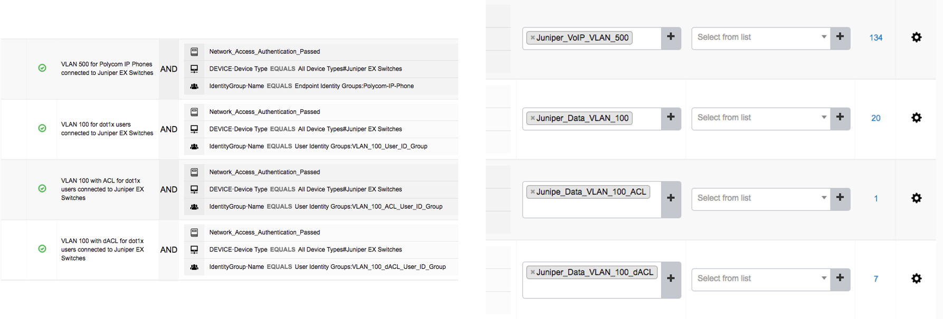Open Select from list dropdown in VoIP row
The width and height of the screenshot is (944, 319).
click(761, 37)
